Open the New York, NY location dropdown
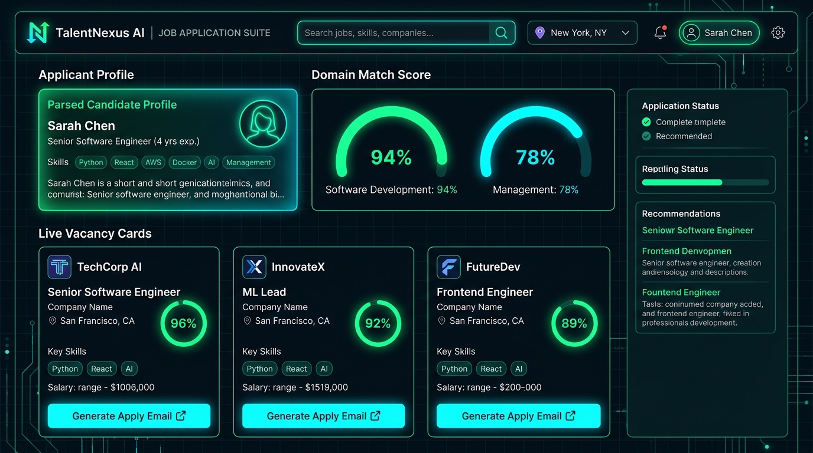Viewport: 813px width, 453px height. (582, 33)
